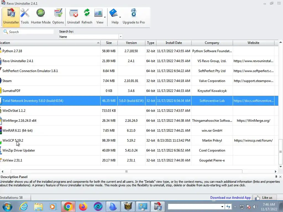Click the network tray icon

(242, 207)
